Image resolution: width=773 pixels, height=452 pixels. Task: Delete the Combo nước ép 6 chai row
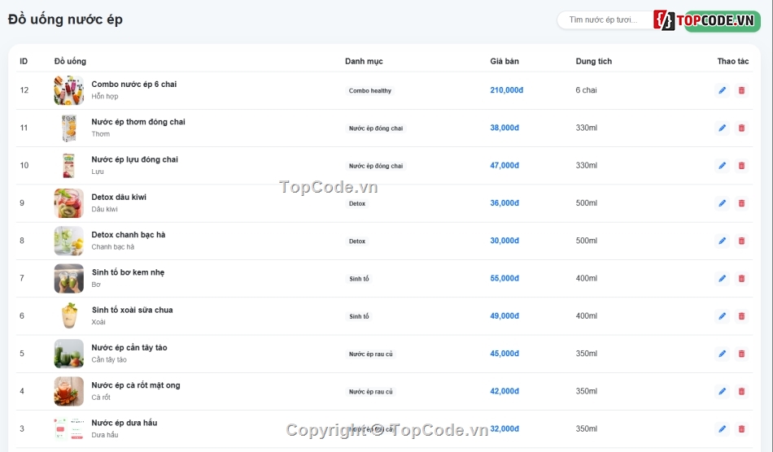(x=741, y=90)
